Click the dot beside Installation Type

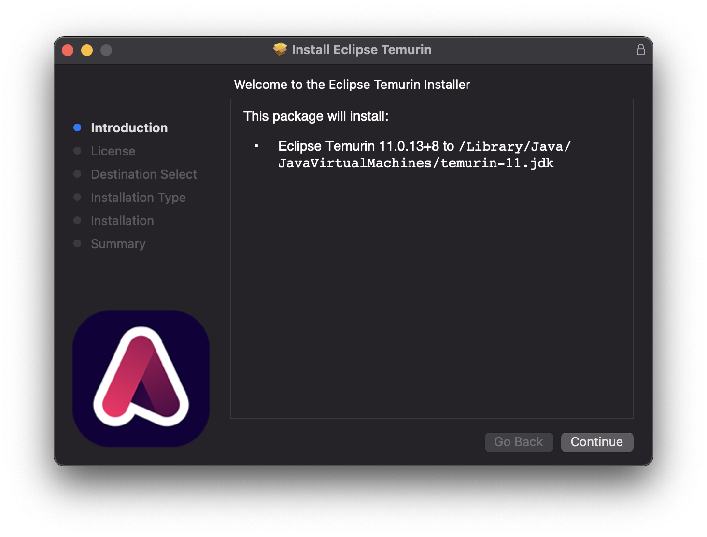coord(77,197)
